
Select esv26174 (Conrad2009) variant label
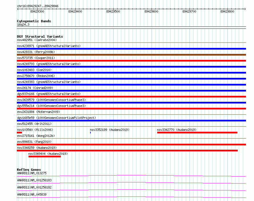coord(35,88)
